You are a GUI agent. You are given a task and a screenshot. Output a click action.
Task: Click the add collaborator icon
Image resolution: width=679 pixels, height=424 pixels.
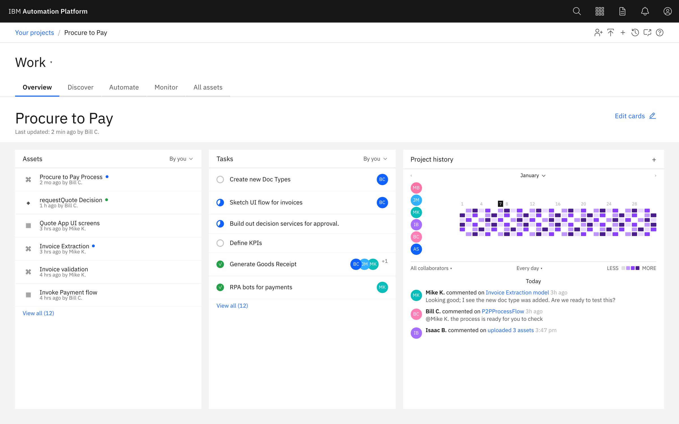598,33
